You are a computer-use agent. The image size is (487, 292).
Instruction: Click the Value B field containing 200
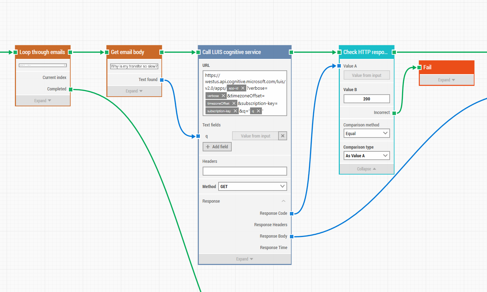click(x=366, y=99)
